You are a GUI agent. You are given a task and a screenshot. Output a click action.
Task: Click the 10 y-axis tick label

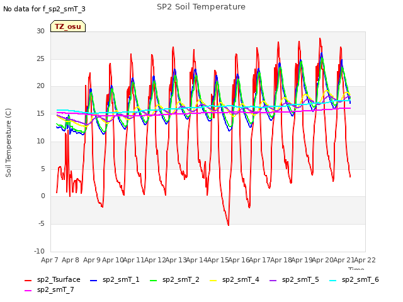40,141
